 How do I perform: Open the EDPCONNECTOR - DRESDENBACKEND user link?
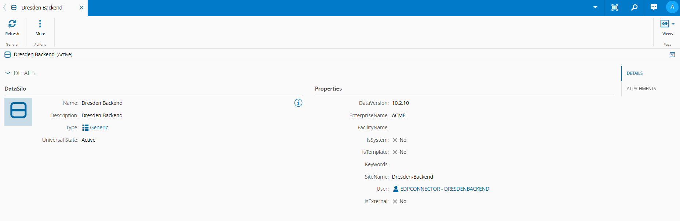click(445, 189)
